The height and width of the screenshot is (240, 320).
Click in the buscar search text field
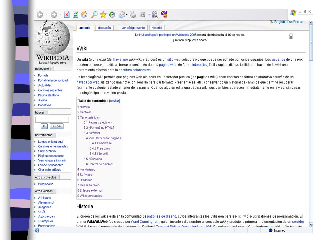pos(52,120)
